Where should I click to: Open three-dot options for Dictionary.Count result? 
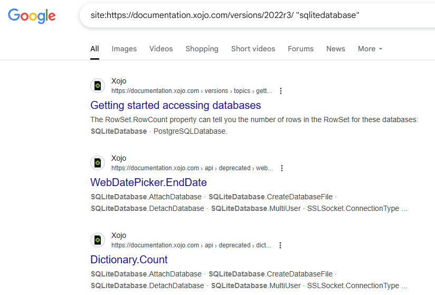(280, 245)
